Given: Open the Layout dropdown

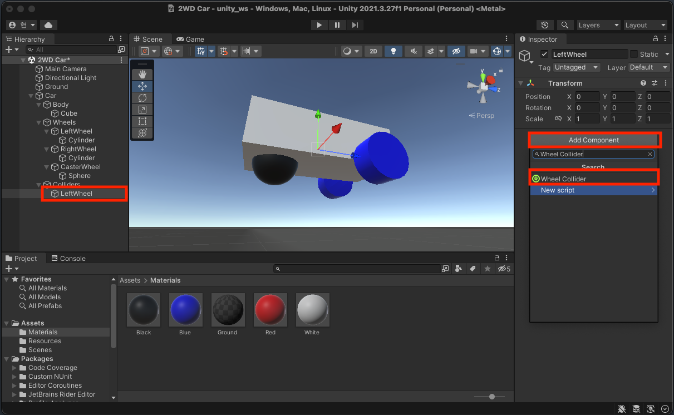Looking at the screenshot, I should [x=645, y=25].
